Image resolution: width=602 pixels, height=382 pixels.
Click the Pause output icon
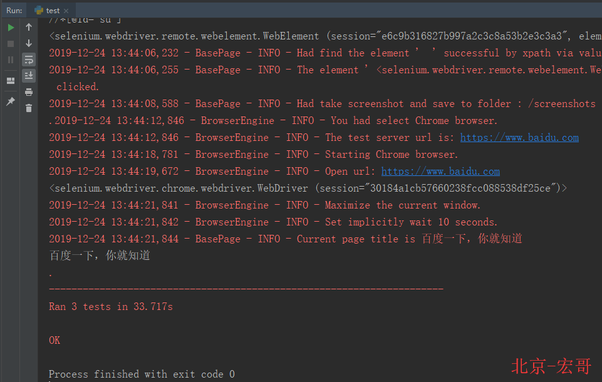[11, 60]
